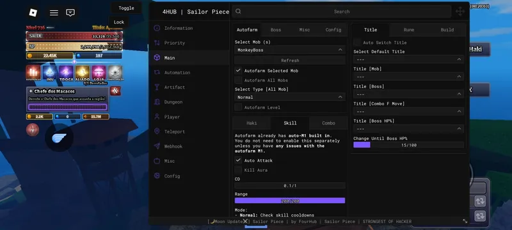512x230 pixels.
Task: Click the lower swap-arrows game button
Action: (480, 216)
